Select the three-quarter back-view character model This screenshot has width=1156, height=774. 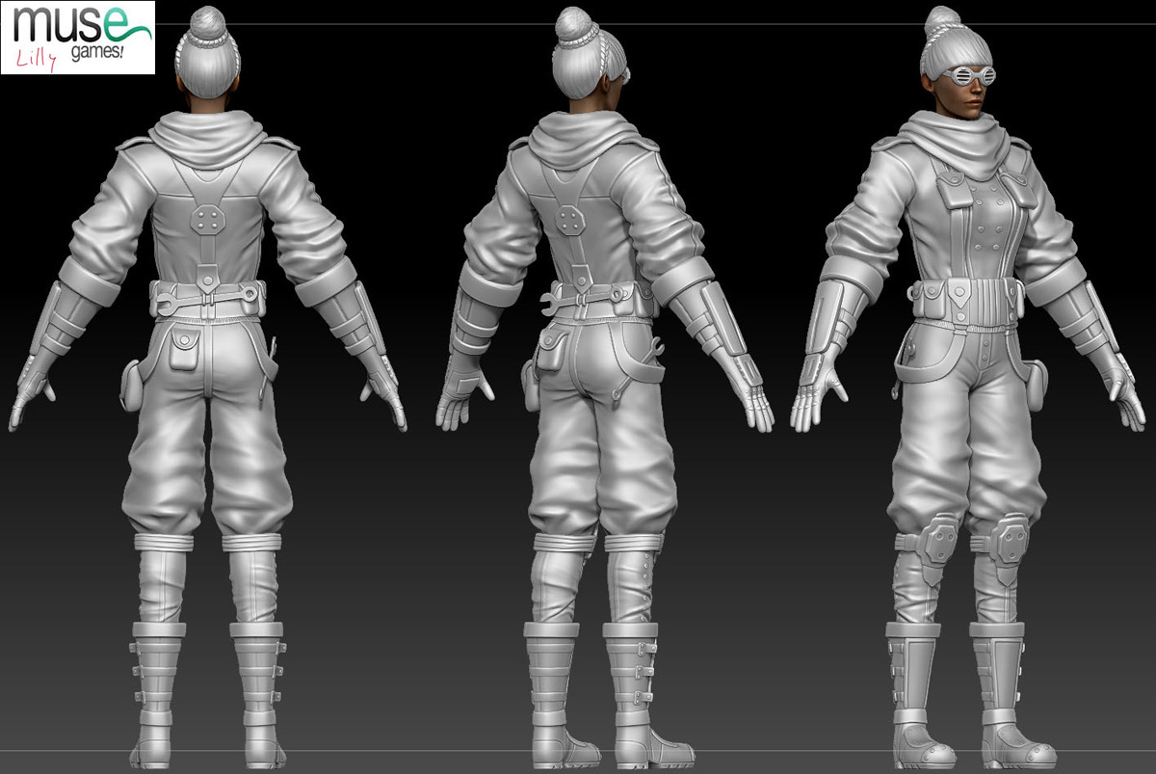[605, 387]
